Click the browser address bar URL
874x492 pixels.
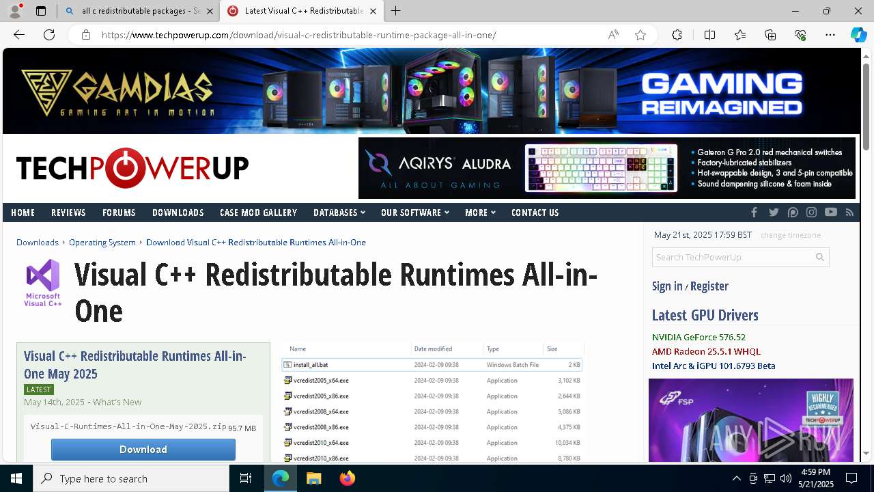click(299, 35)
